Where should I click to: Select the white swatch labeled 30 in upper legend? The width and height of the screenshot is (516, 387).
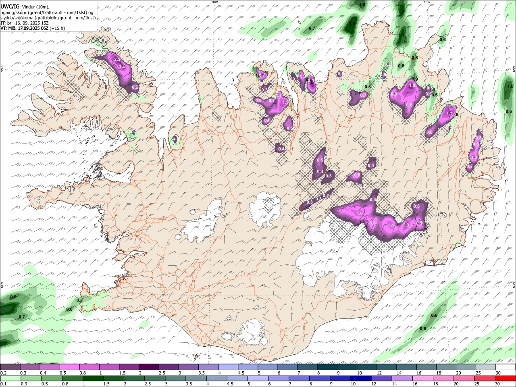[506, 367]
